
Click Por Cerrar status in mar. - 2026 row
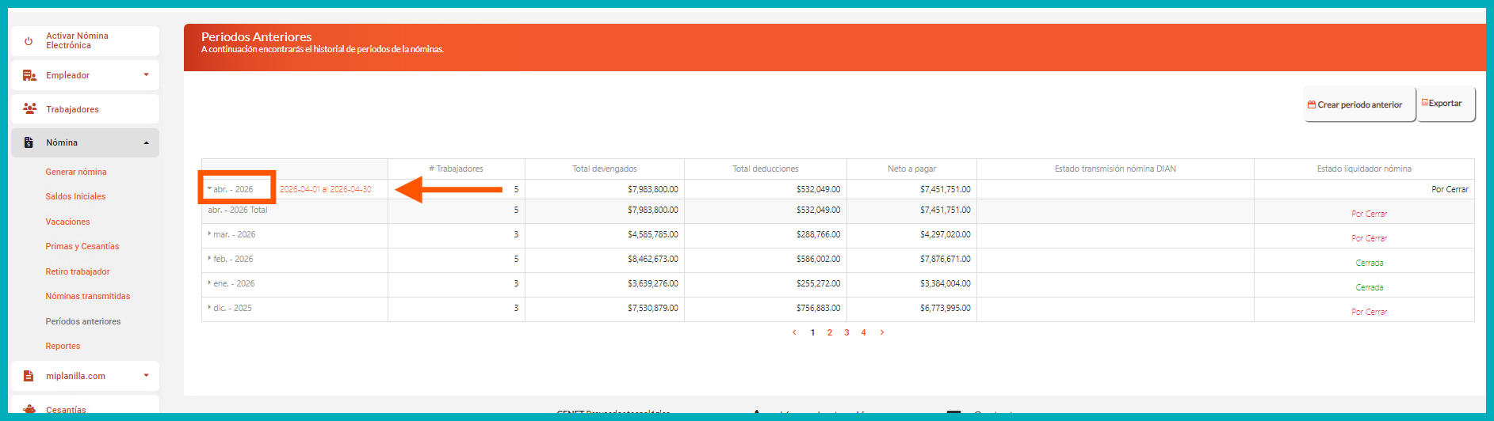1370,238
